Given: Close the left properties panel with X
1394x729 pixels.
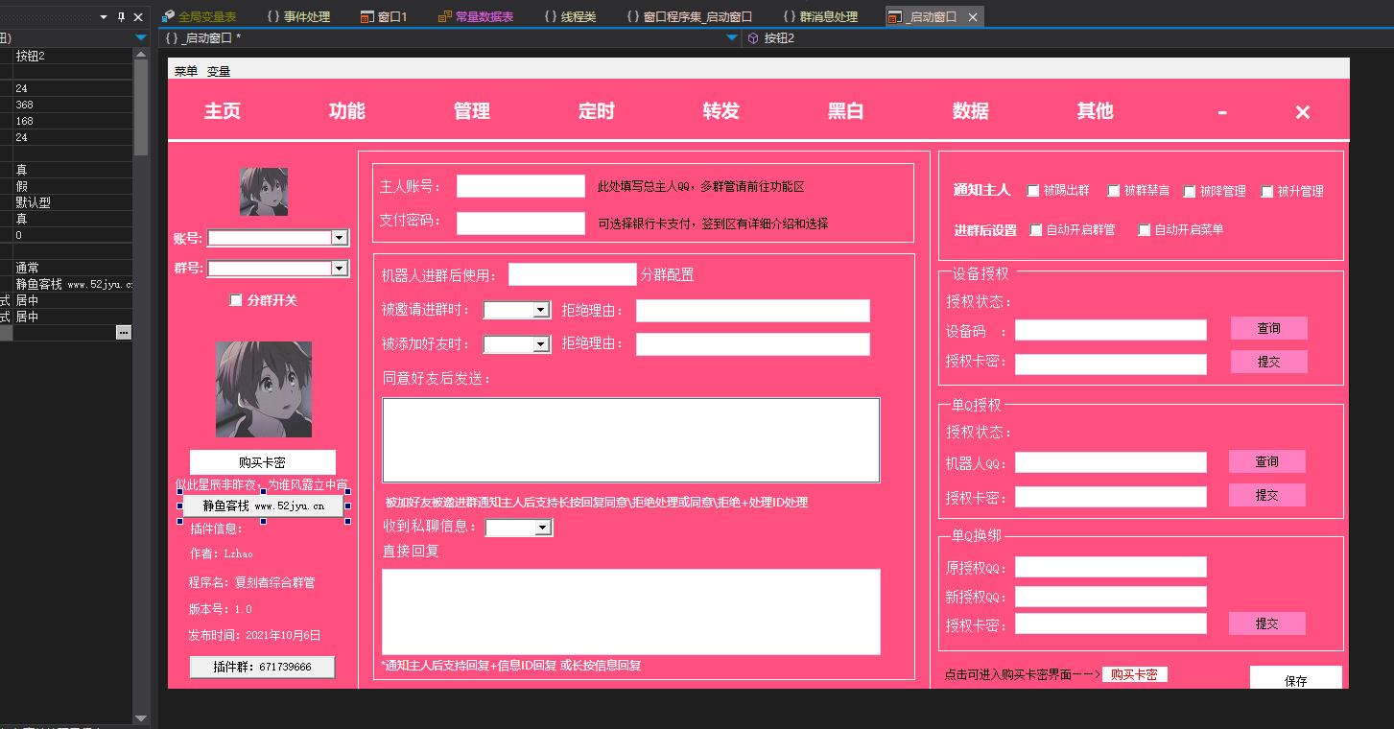Looking at the screenshot, I should pos(138,17).
